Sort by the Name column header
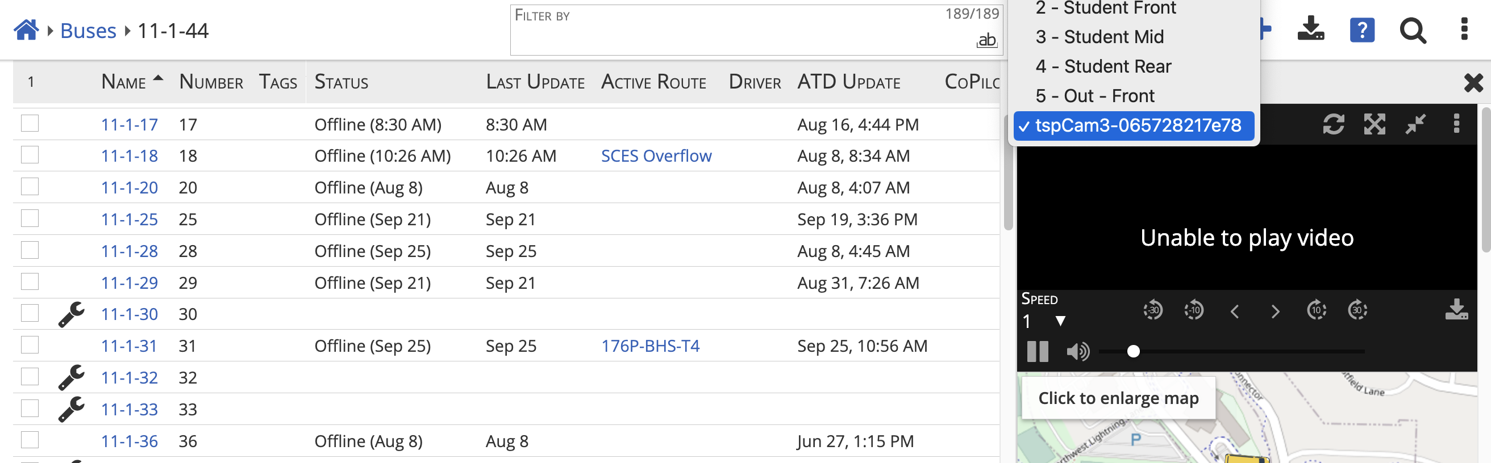The width and height of the screenshot is (1491, 463). tap(123, 82)
